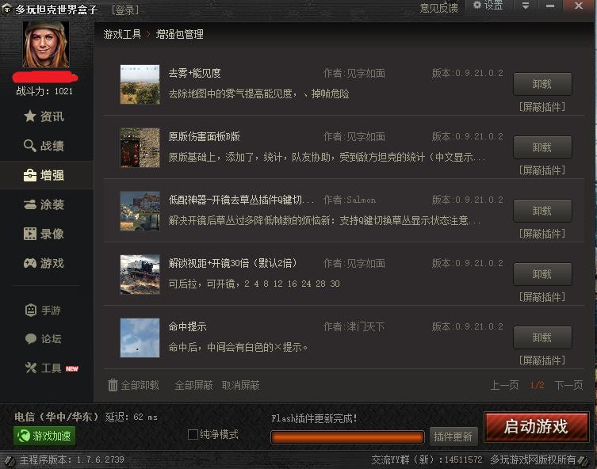Screen dimensions: 597x469
Task: Click the Flash插件更新完成 status message
Action: (314, 418)
